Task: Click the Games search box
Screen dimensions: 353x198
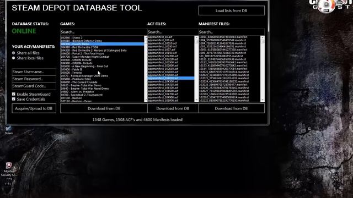Action: point(104,32)
